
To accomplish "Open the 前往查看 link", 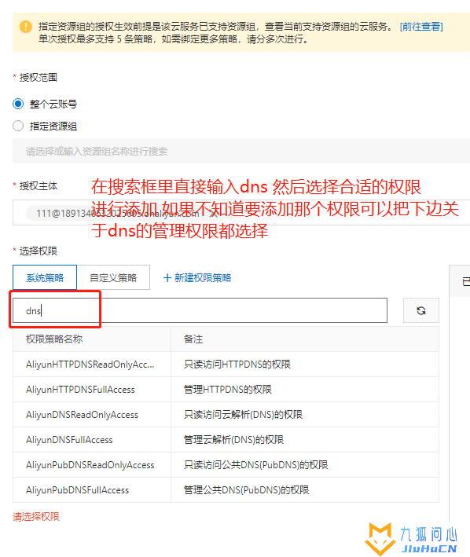I will (421, 27).
